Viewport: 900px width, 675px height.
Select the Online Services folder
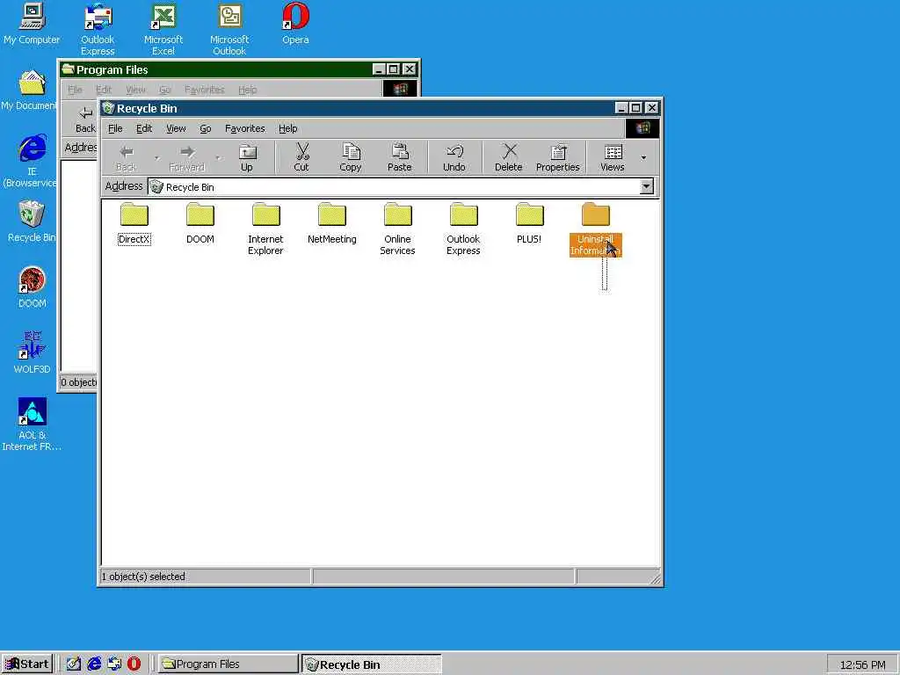tap(397, 229)
